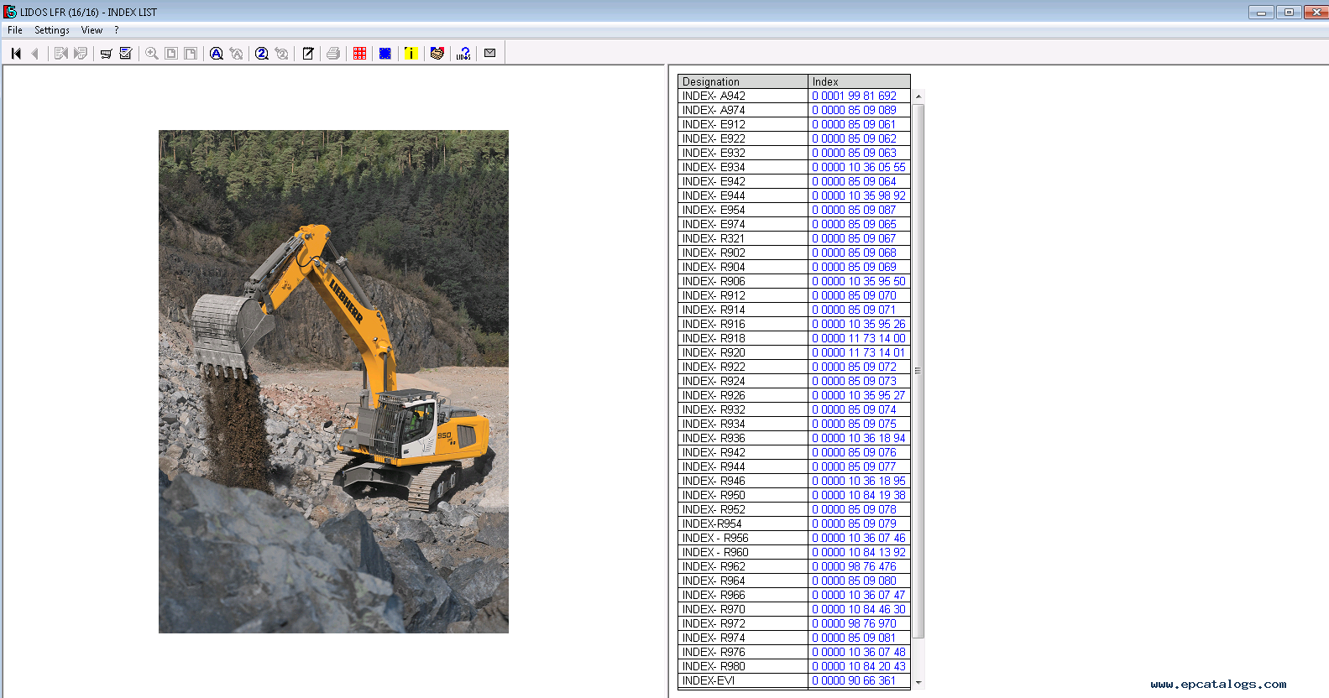Open index link 0 0000 11 73 14 00

click(x=858, y=338)
